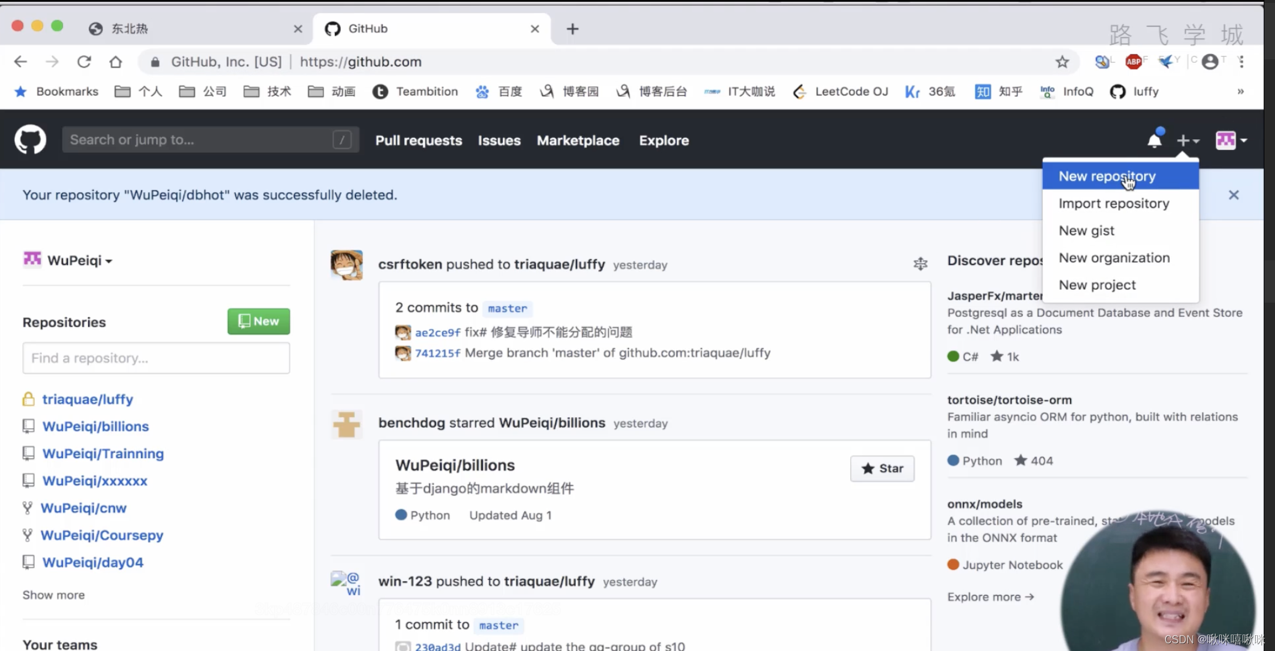
Task: Dismiss the repository deleted banner
Action: (x=1233, y=195)
